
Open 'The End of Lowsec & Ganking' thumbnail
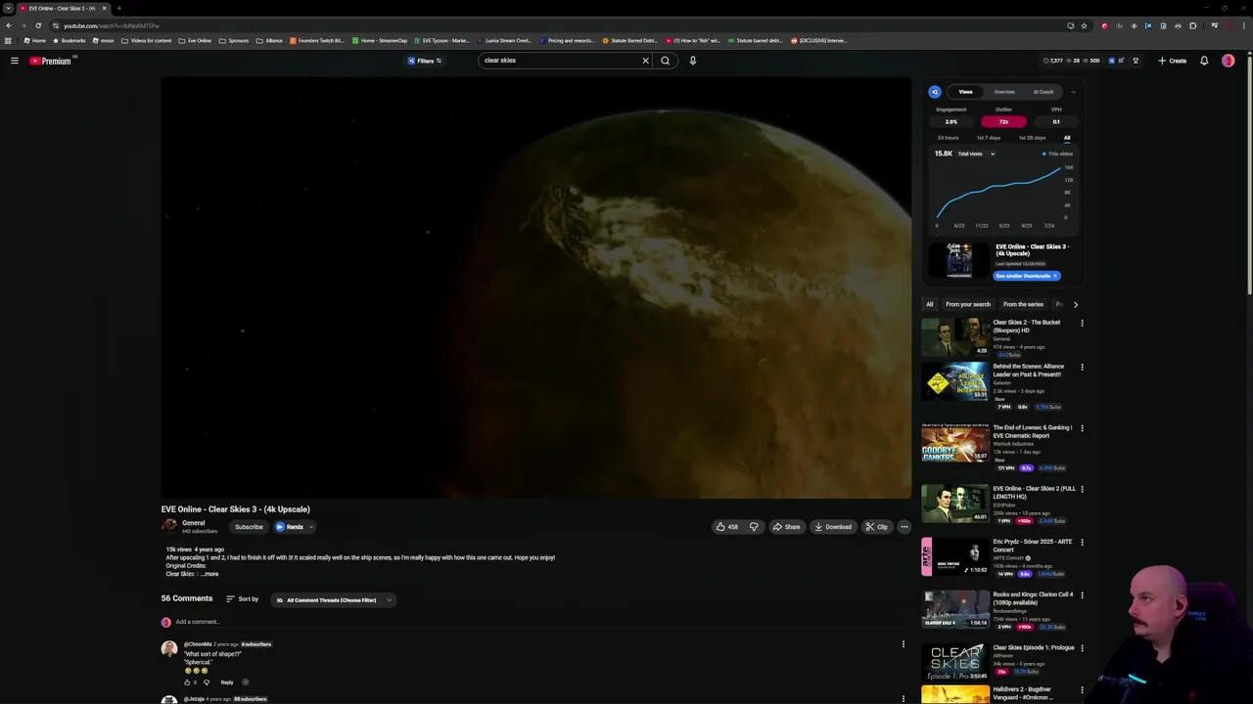click(x=954, y=443)
